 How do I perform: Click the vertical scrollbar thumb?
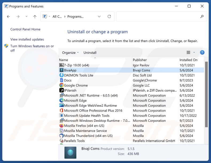(x=206, y=94)
